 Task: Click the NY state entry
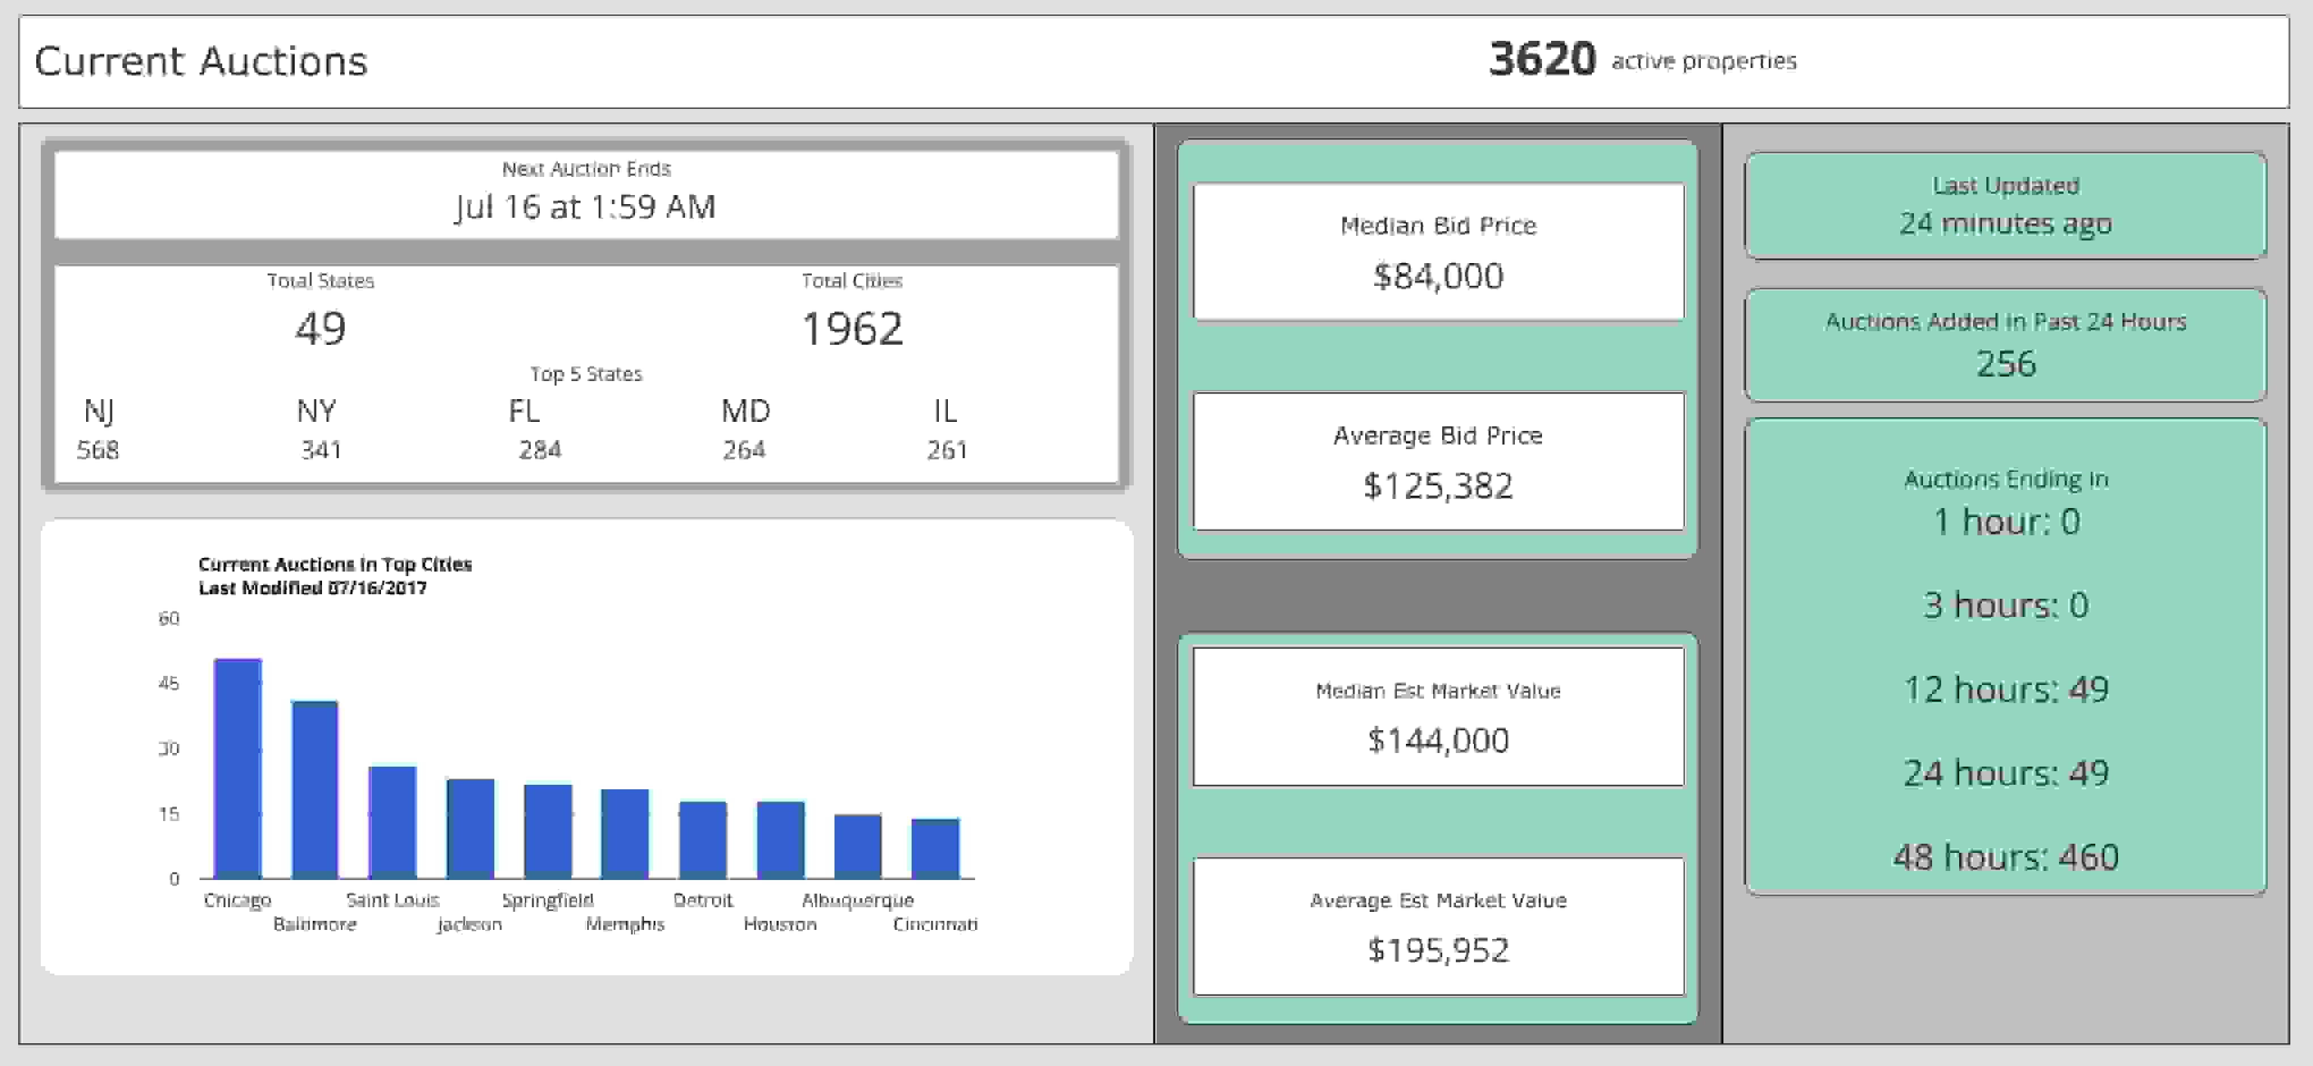[x=316, y=411]
